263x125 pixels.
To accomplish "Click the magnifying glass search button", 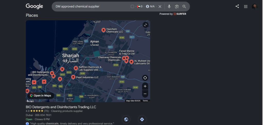I will [184, 6].
